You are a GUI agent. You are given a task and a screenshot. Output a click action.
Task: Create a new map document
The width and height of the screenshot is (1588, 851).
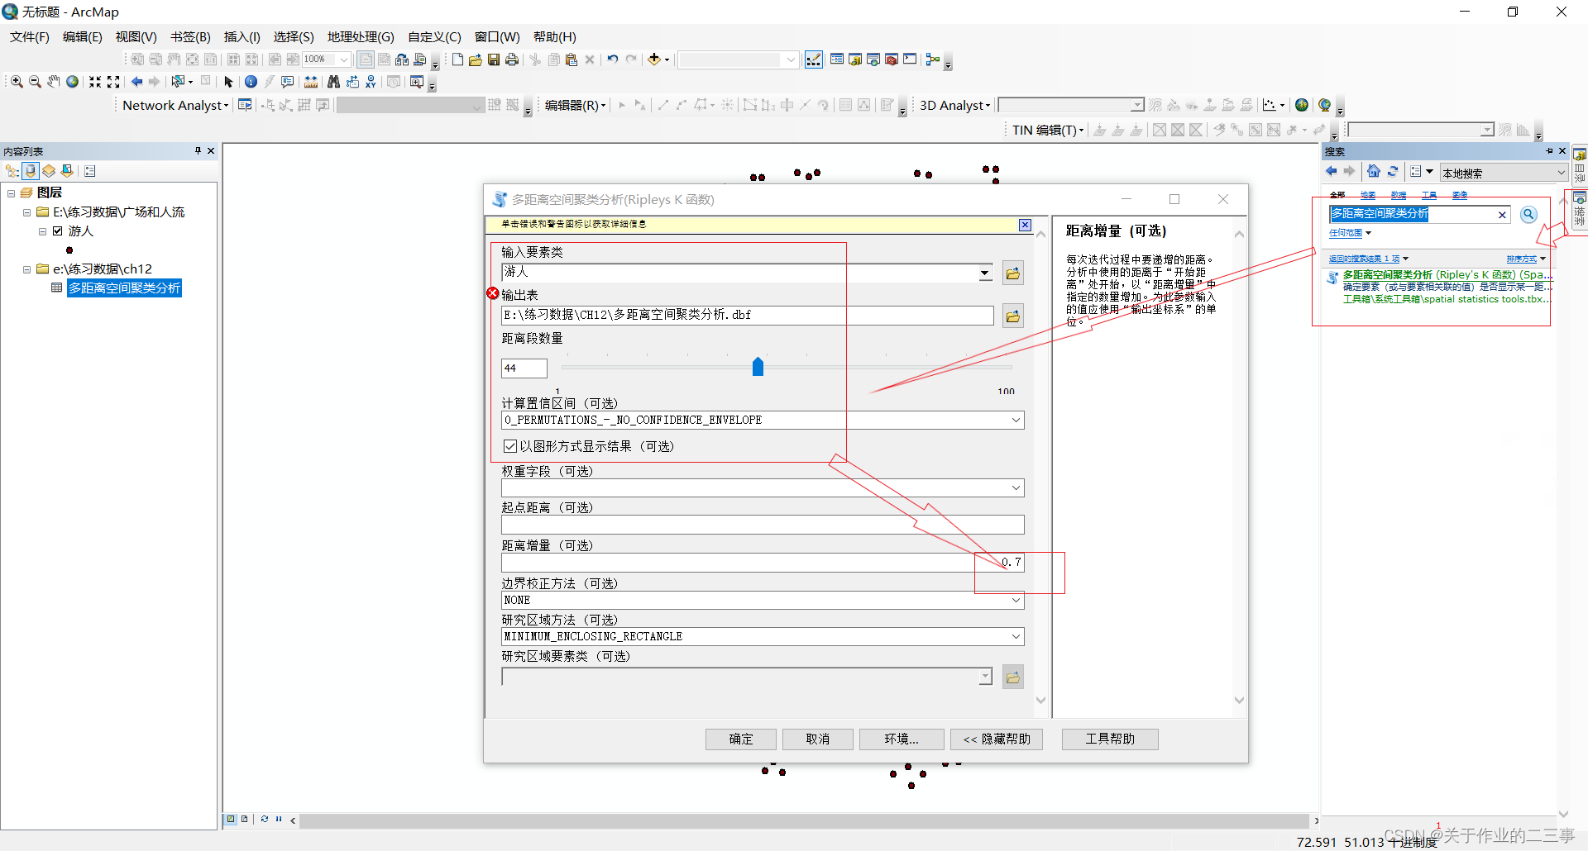coord(457,59)
